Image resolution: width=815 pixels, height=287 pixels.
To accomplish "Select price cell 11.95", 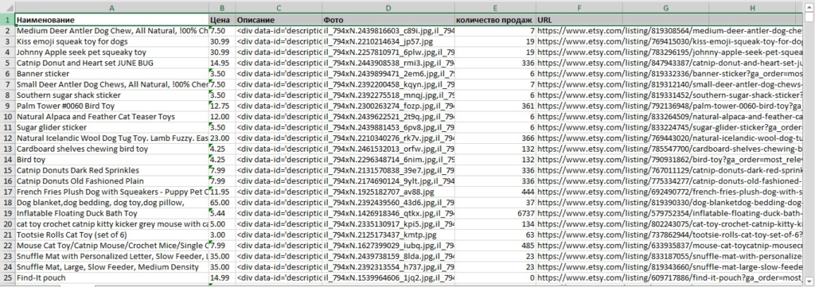I will click(222, 192).
